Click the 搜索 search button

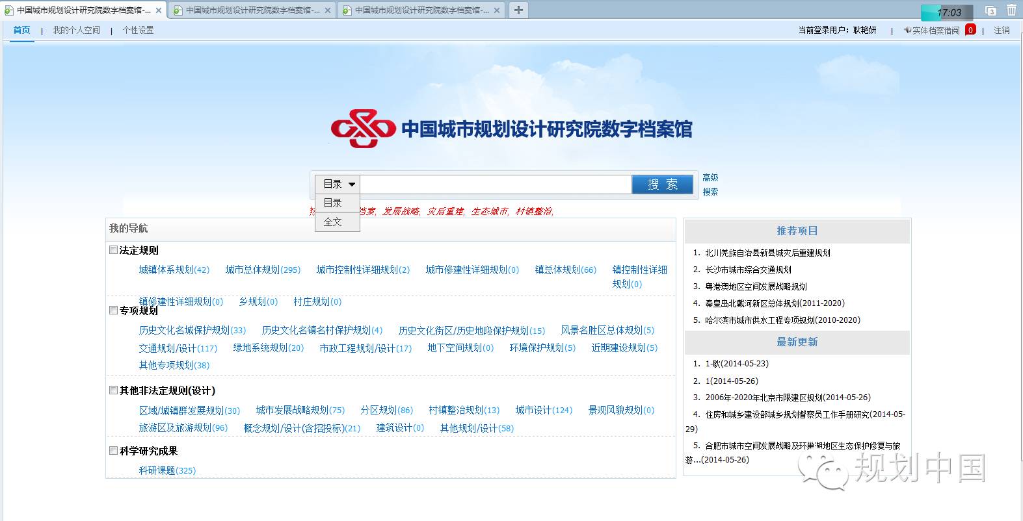(x=662, y=184)
